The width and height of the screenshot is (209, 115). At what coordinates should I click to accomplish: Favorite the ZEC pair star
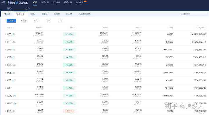pos(5,111)
